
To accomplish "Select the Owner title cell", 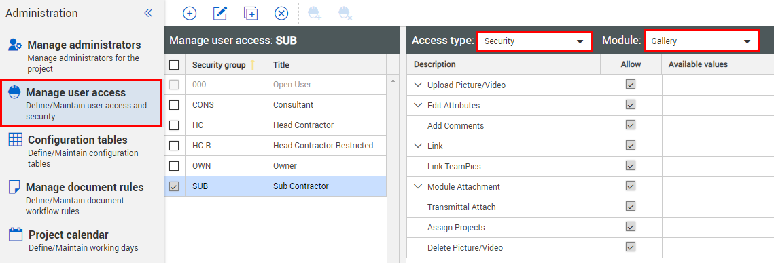I will pos(326,166).
